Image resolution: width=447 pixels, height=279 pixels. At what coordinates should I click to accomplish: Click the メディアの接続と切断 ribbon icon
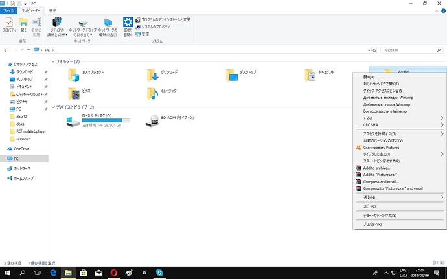[56, 23]
